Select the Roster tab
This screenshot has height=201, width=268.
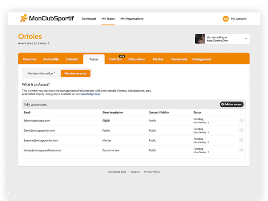point(94,59)
